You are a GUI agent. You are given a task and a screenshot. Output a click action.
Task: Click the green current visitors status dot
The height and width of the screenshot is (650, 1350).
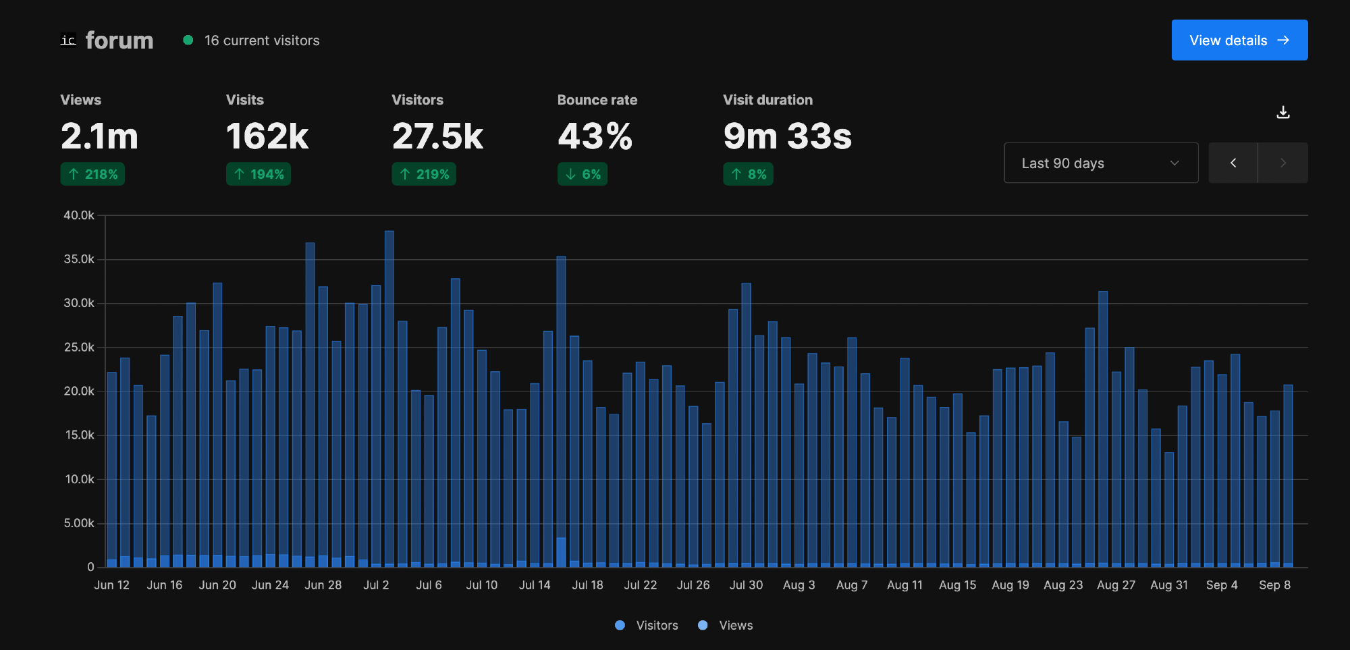point(188,40)
